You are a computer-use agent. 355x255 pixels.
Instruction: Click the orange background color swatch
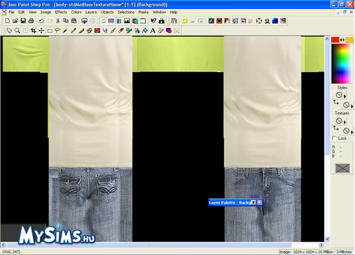coord(349,40)
